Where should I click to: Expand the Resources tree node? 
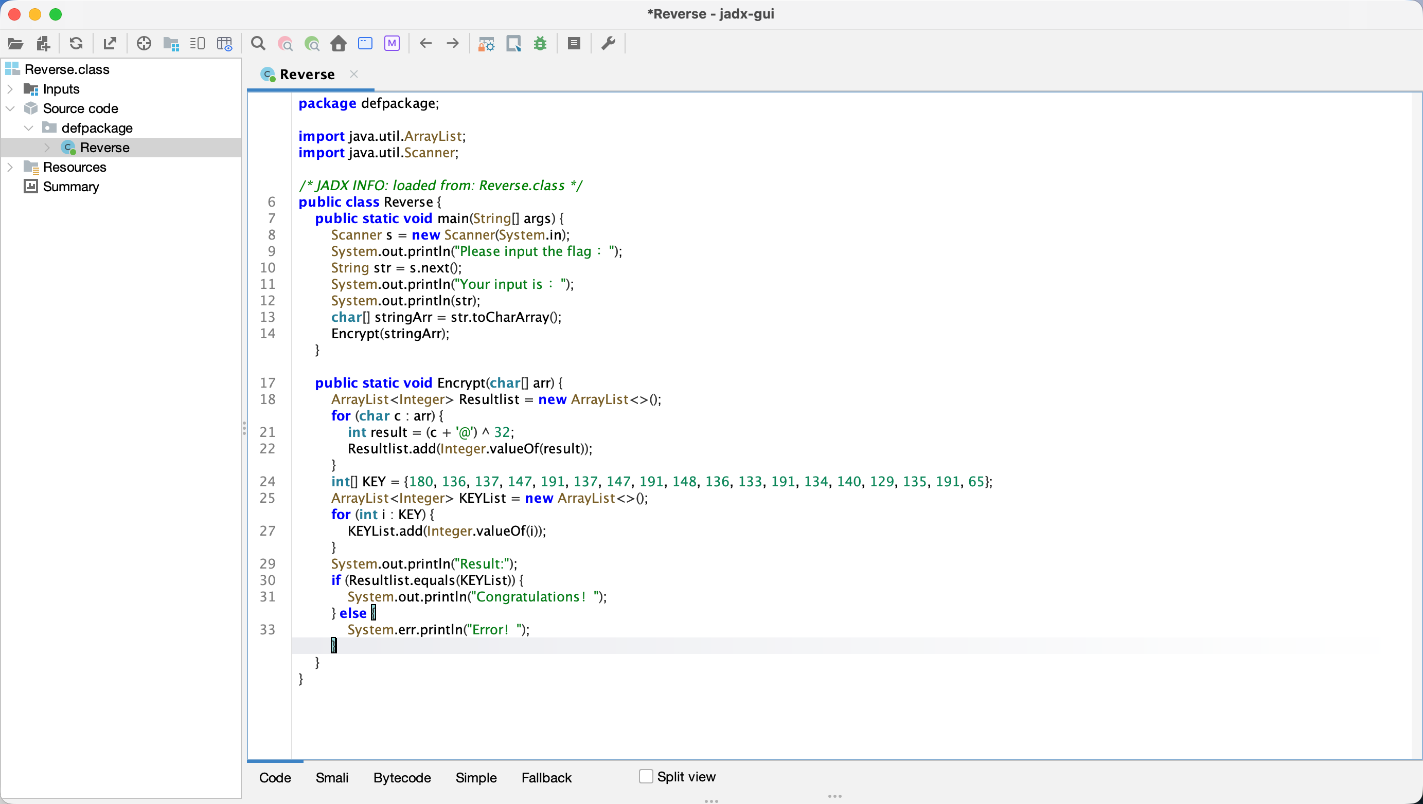click(10, 167)
